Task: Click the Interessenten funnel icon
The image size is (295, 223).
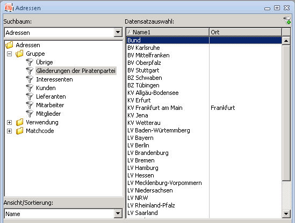Action: 30,79
